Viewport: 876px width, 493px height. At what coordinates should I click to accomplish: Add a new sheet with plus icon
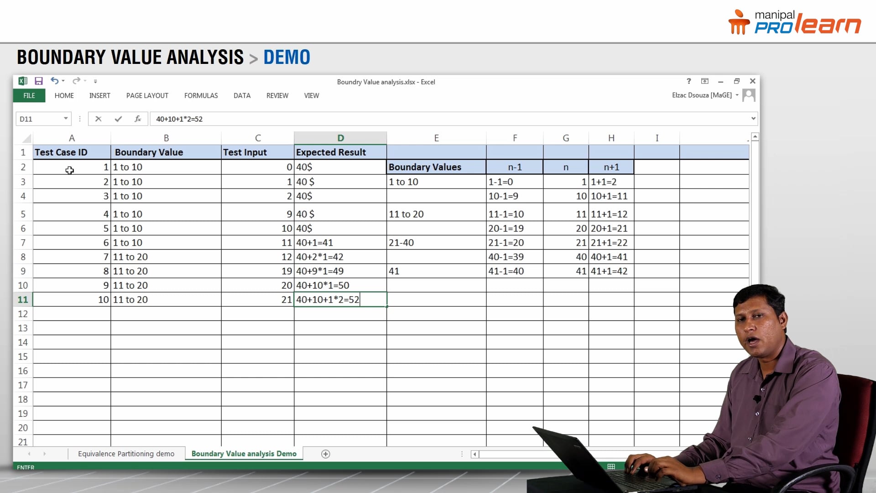point(325,454)
